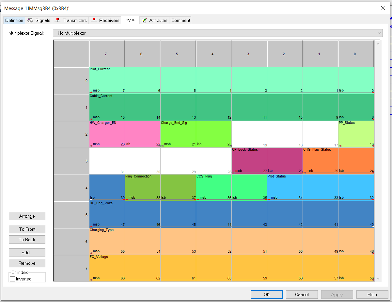
Task: Click the empty bit 30 cell
Action: click(143, 161)
